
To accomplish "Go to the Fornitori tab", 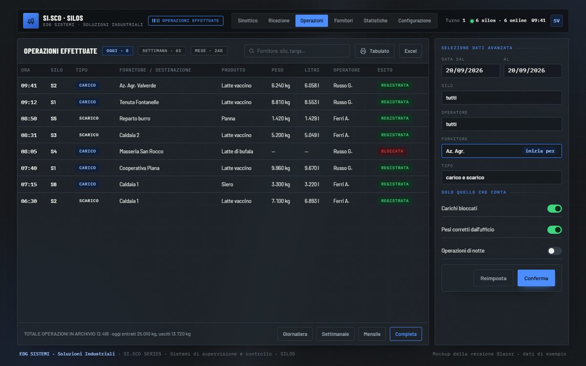I will click(x=343, y=20).
